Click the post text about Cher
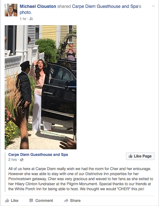 [x=81, y=179]
